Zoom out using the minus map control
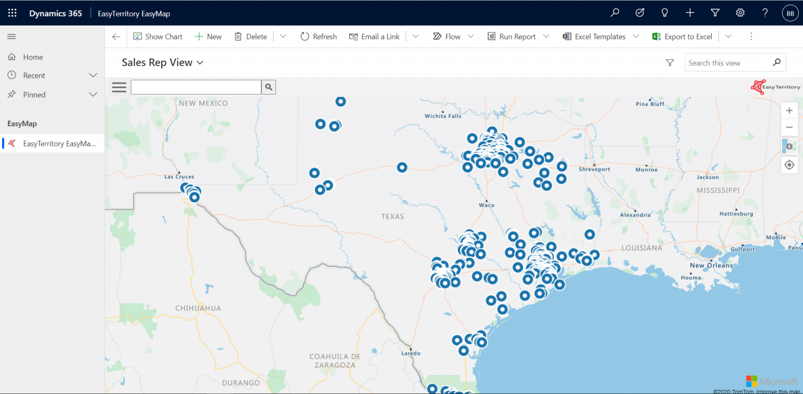803x394 pixels. click(789, 127)
